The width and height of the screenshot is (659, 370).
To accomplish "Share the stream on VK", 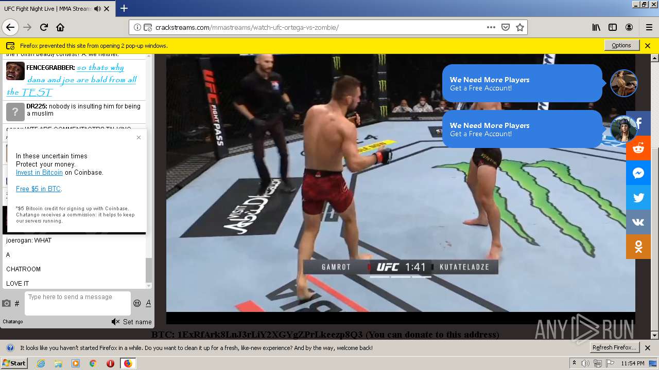I will 638,222.
